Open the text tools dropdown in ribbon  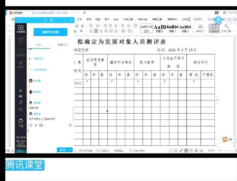[227, 28]
